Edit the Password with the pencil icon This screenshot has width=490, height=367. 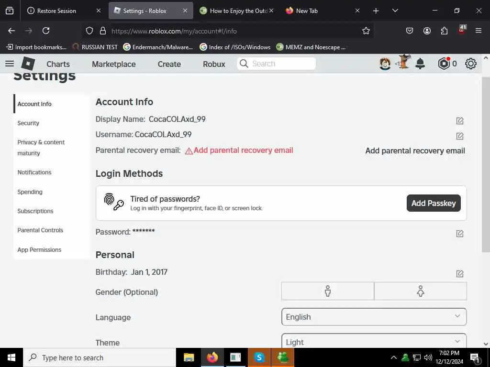coord(460,233)
